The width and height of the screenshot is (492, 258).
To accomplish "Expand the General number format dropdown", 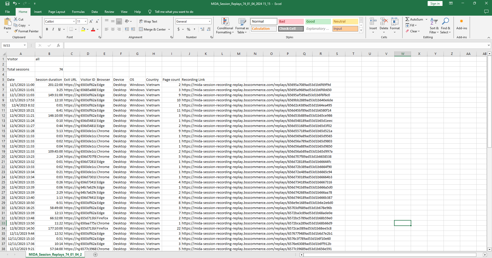I will coord(209,22).
